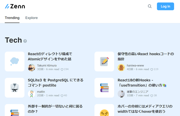Click the heart icon showing 40 likes
Image resolution: width=180 pixels, height=116 pixels.
62,96
